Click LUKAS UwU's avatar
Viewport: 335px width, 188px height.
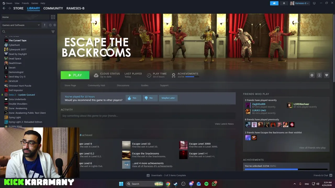pyautogui.click(x=248, y=111)
